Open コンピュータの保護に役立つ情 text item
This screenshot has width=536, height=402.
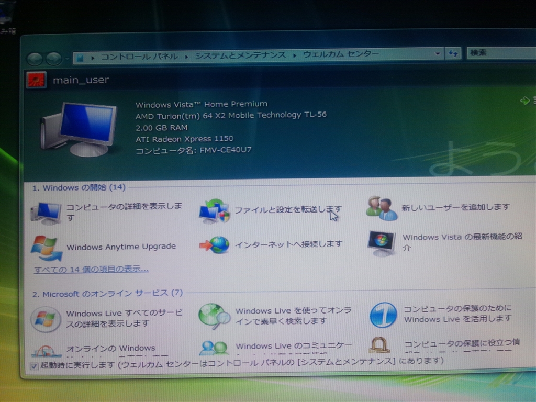pyautogui.click(x=462, y=343)
